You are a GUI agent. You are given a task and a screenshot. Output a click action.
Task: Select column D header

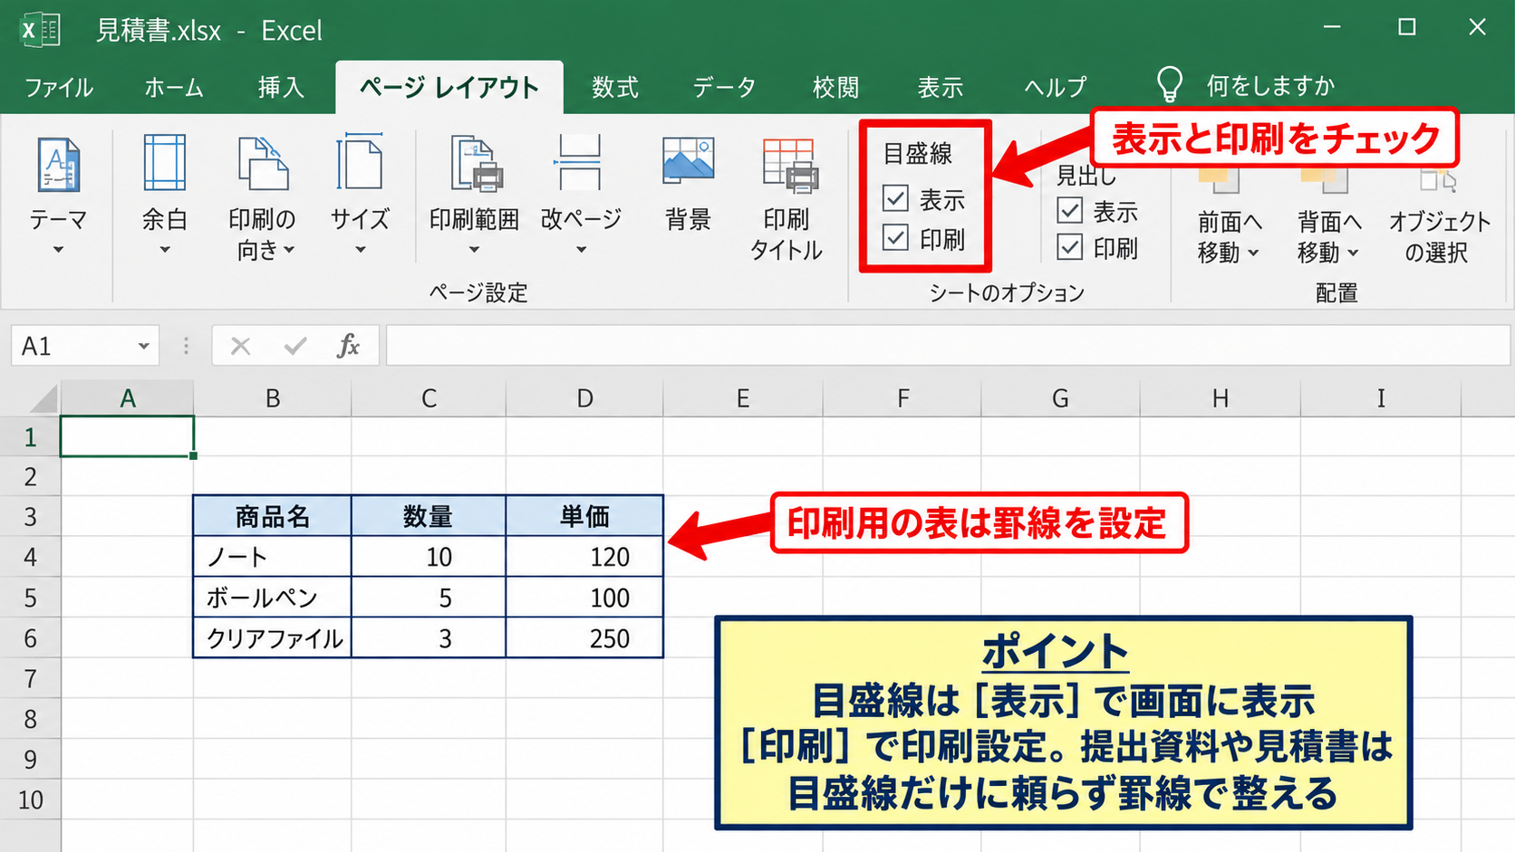tap(584, 398)
